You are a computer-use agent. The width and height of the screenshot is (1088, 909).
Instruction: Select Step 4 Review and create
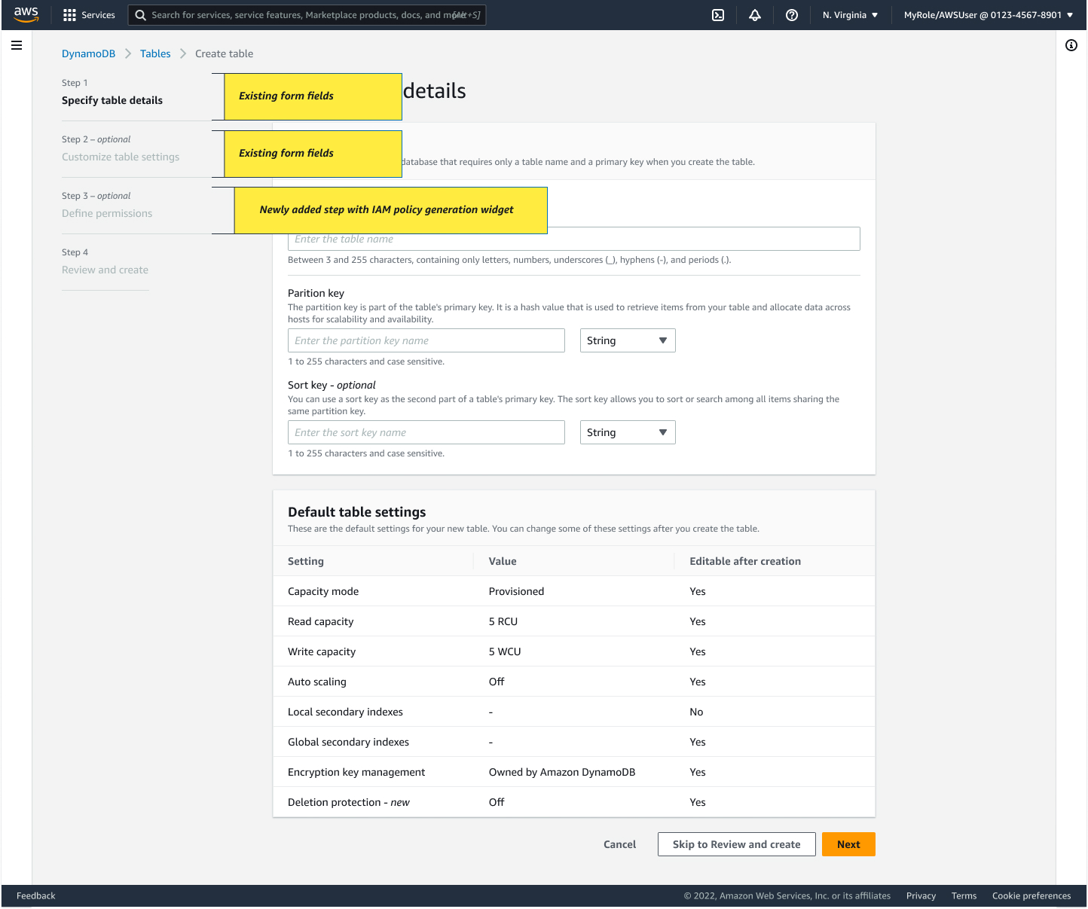coord(105,270)
